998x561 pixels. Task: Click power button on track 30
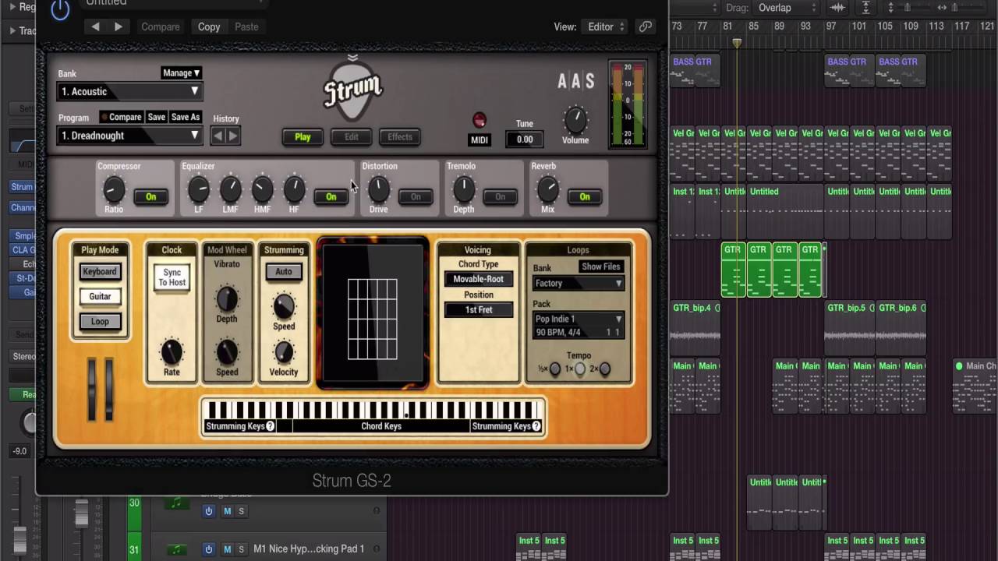(209, 511)
